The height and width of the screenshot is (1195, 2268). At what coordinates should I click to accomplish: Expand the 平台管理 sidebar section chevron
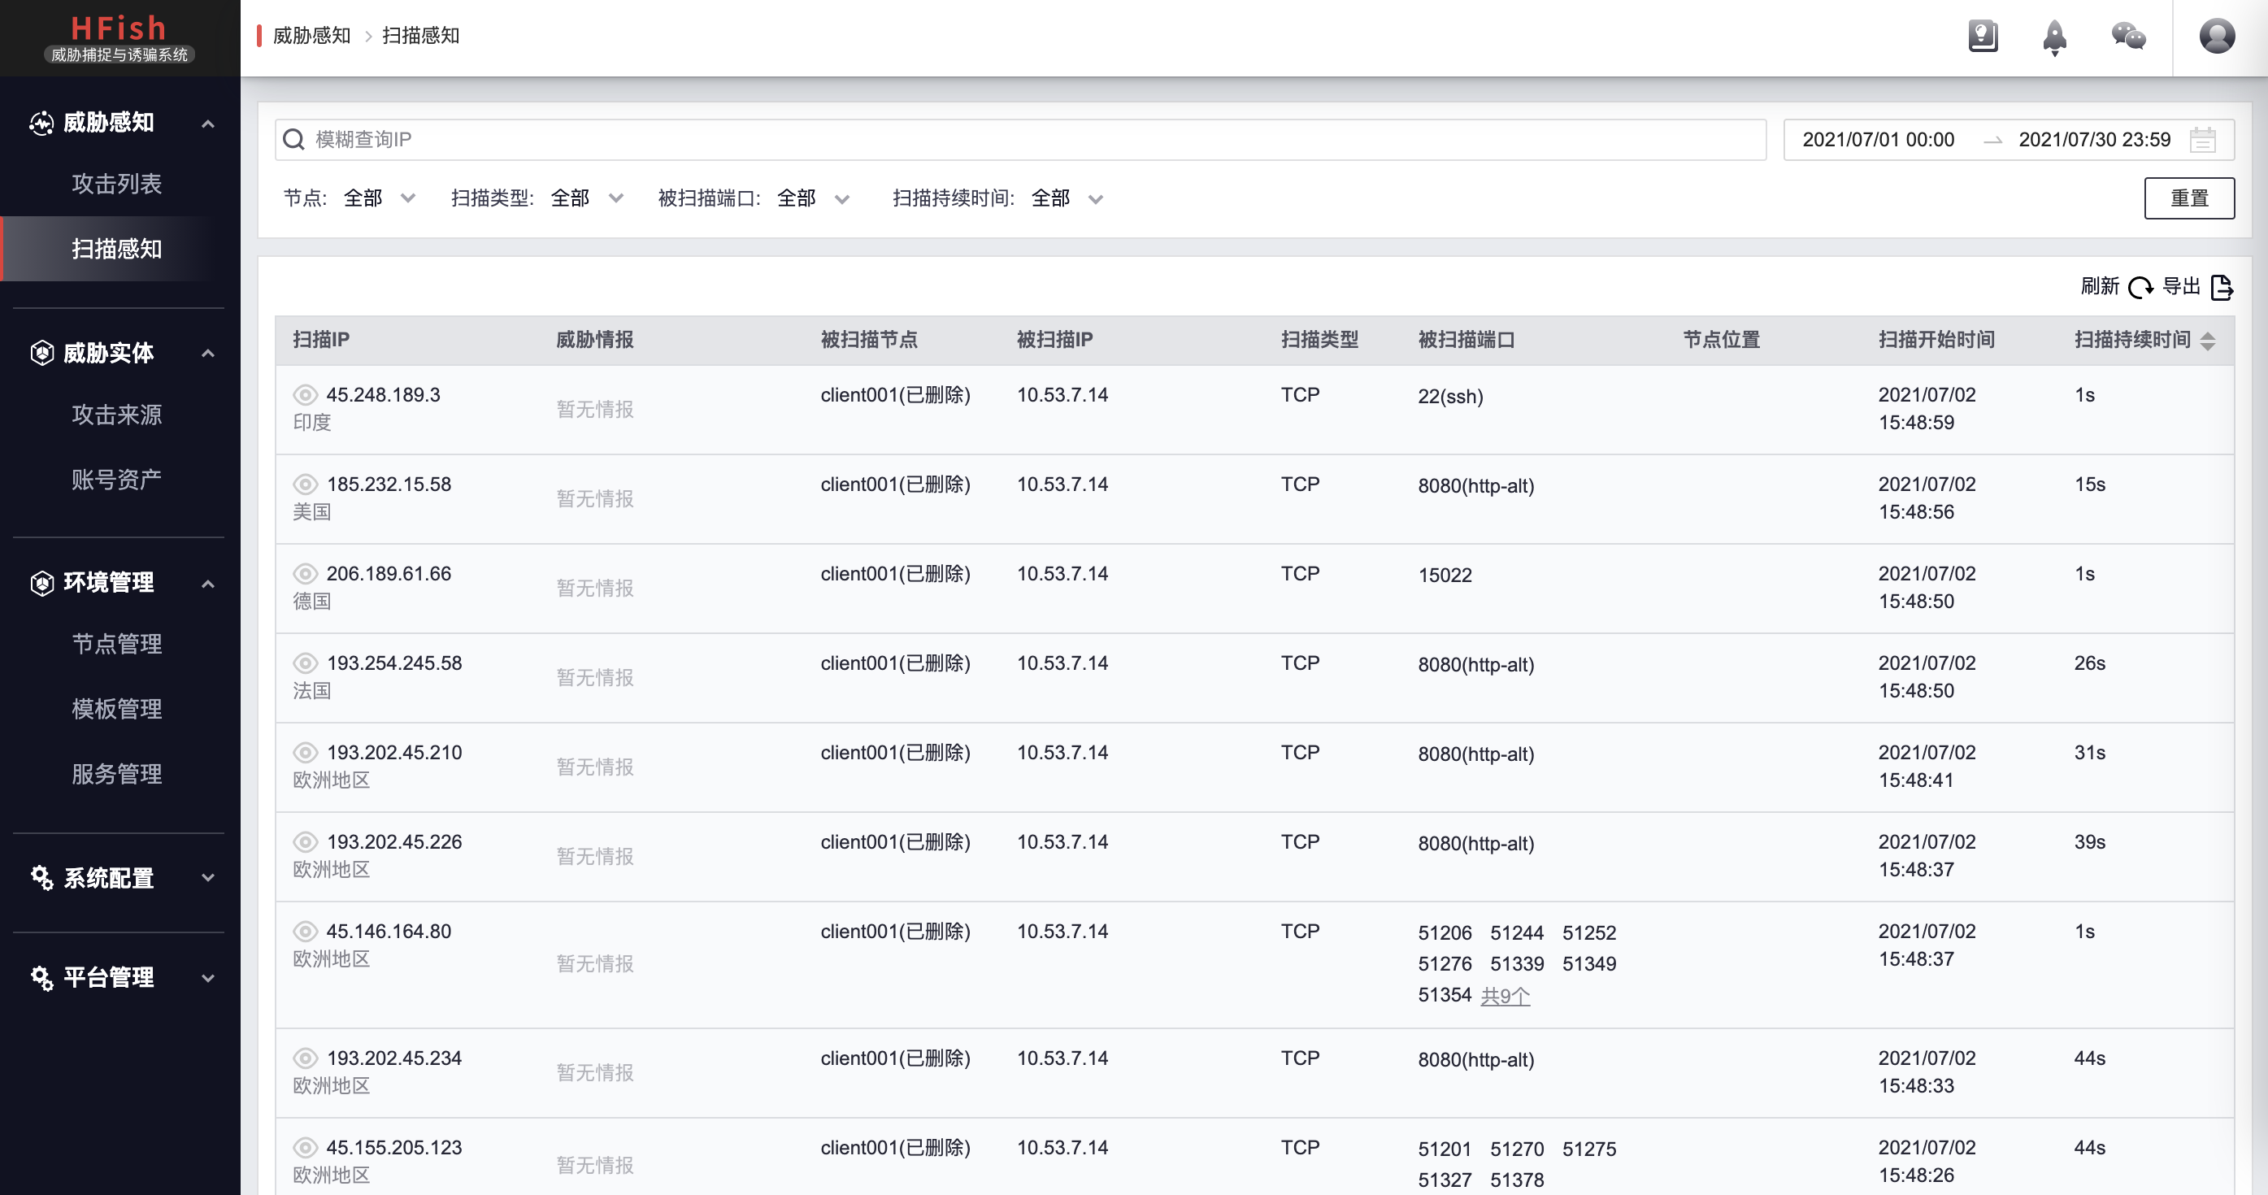click(208, 977)
